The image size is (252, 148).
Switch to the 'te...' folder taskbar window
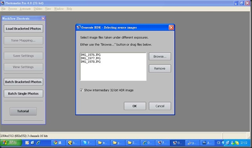point(103,143)
